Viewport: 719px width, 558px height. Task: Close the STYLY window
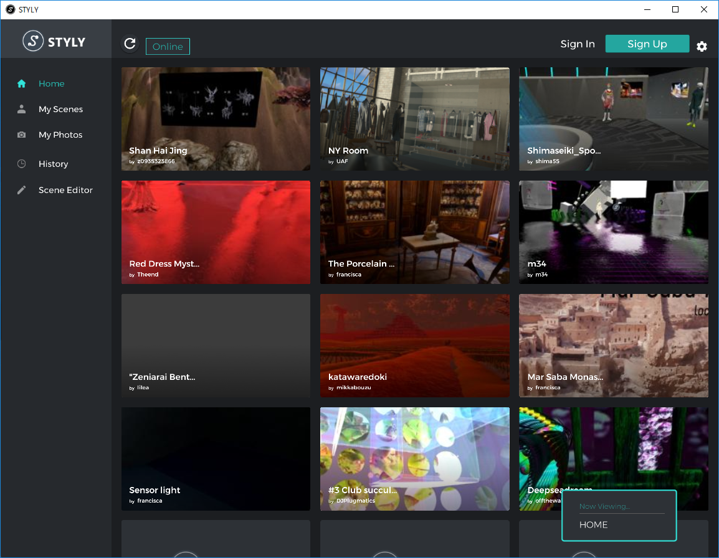pyautogui.click(x=704, y=9)
